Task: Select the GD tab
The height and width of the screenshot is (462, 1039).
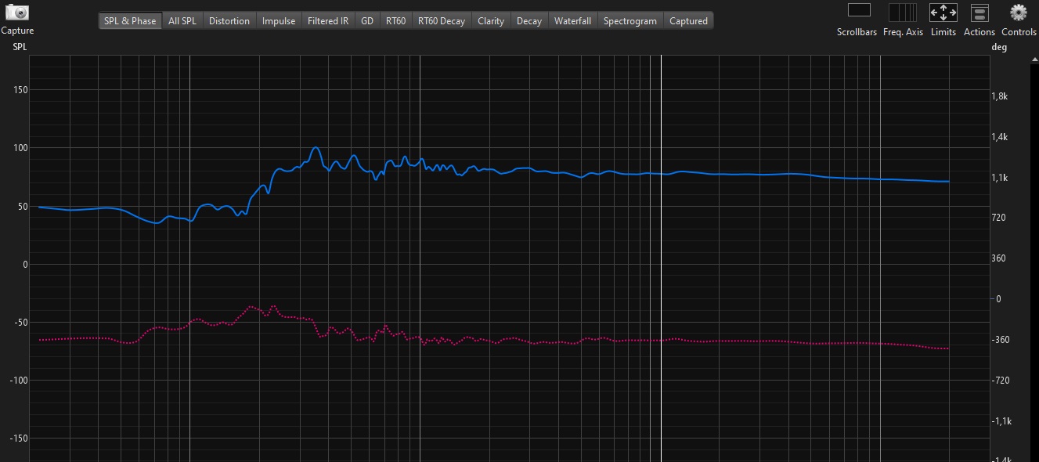Action: click(x=367, y=21)
